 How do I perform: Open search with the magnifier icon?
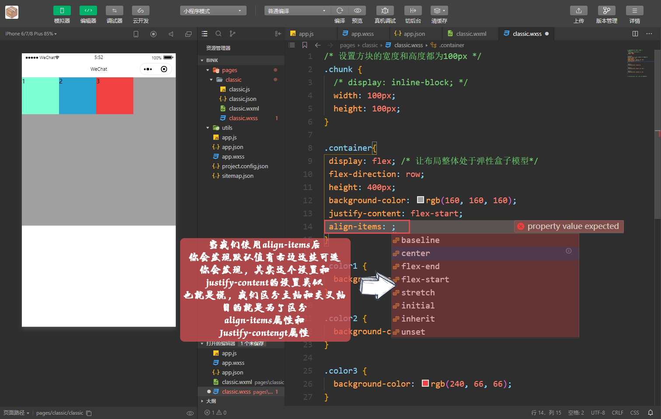tap(219, 33)
